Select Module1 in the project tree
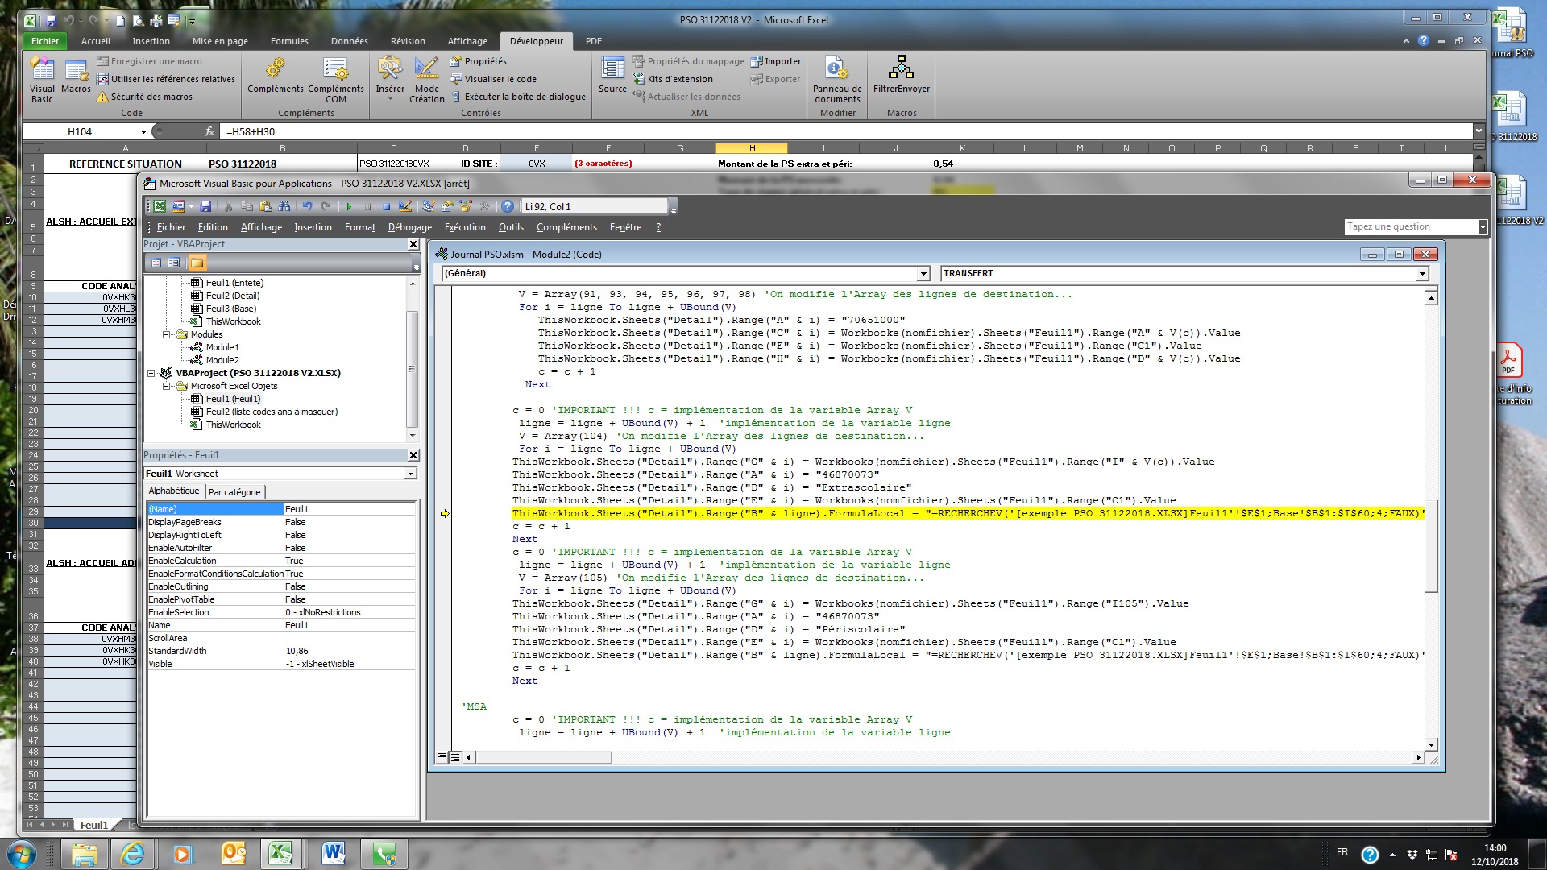This screenshot has height=870, width=1547. (x=222, y=347)
